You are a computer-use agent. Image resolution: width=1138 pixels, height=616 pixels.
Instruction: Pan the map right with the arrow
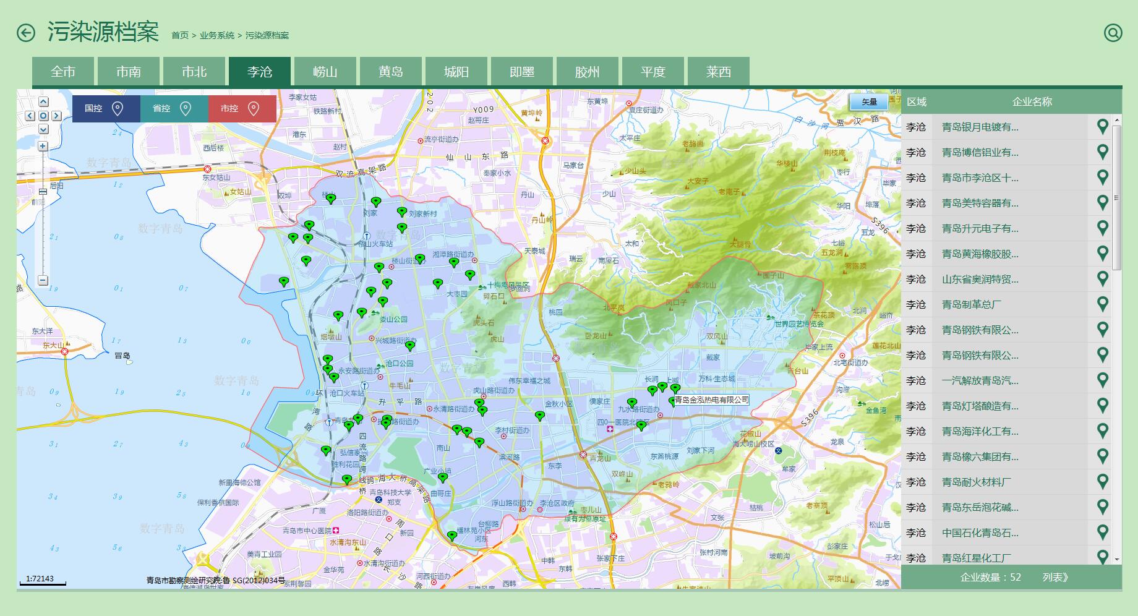click(x=56, y=116)
